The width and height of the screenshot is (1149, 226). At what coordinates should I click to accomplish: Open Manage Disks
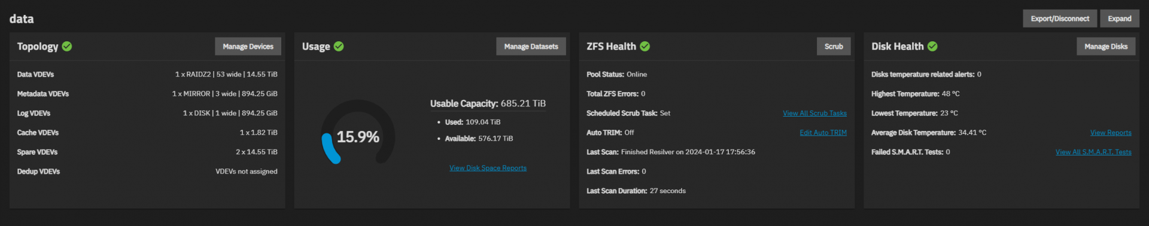(x=1106, y=46)
